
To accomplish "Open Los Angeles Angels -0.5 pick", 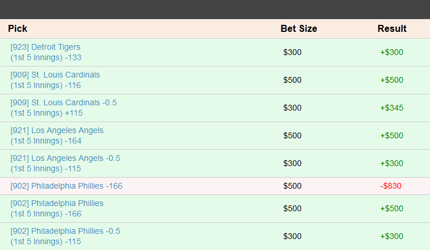I will [65, 163].
